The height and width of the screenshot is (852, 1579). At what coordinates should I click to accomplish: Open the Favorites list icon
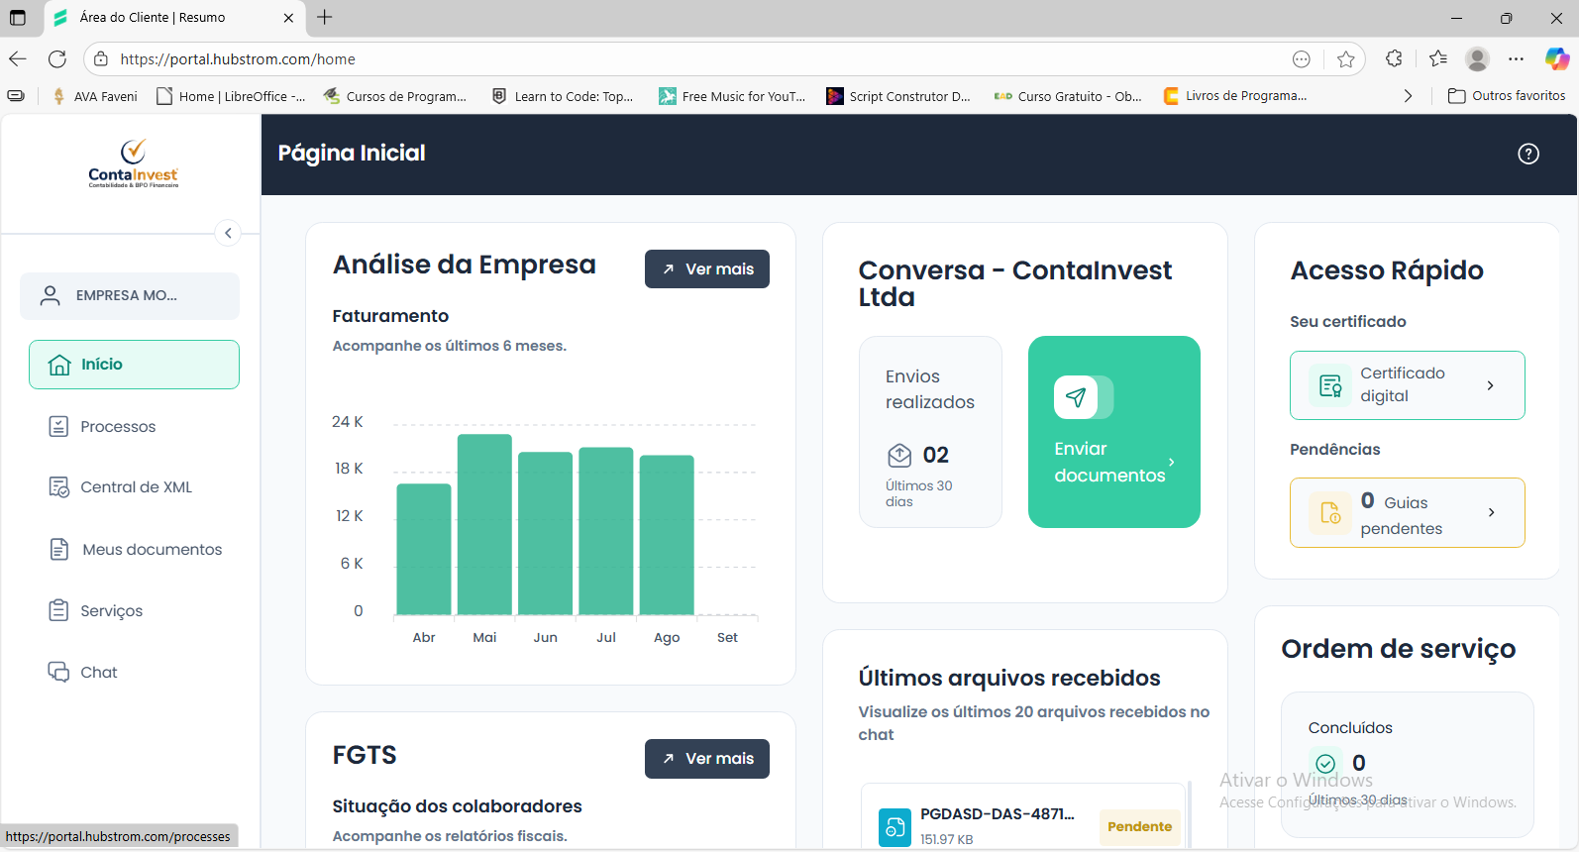(1438, 59)
